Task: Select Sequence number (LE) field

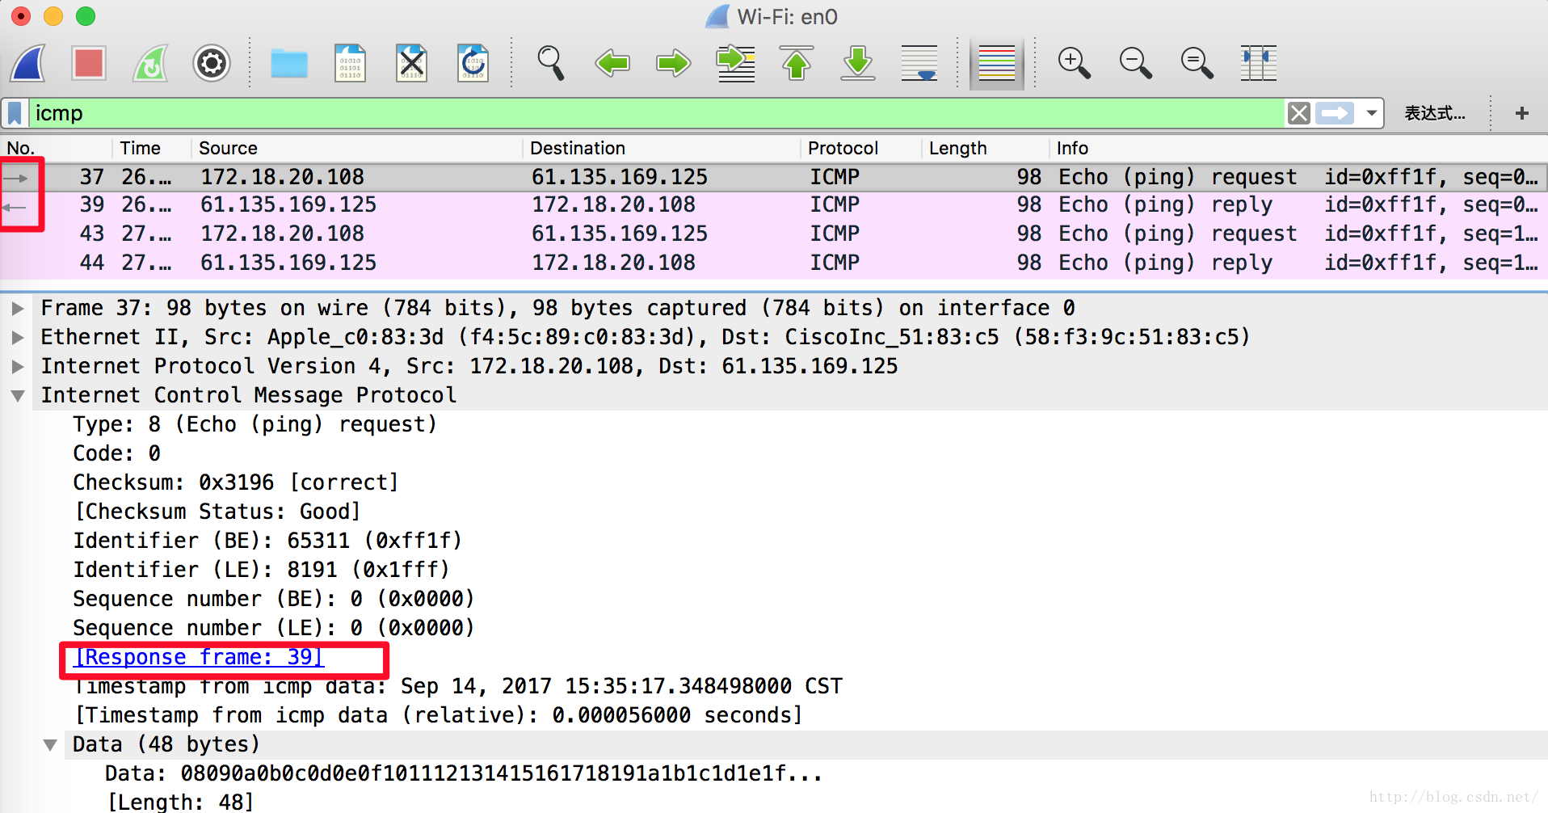Action: [273, 628]
